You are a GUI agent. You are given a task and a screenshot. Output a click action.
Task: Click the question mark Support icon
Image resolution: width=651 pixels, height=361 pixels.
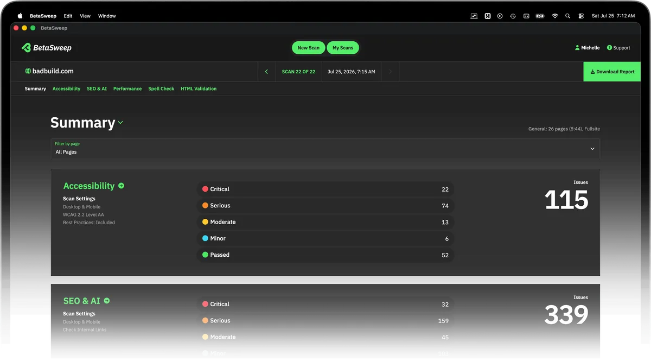pos(609,48)
